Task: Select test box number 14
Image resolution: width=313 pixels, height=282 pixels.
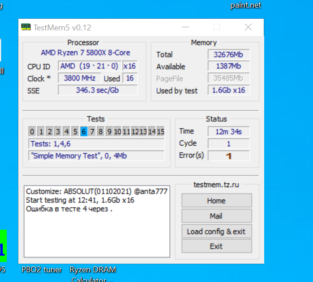Action: (x=152, y=131)
